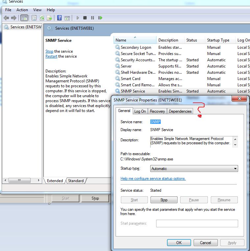The height and width of the screenshot is (251, 250).
Task: Click the Stop Service square icon
Action: click(x=85, y=18)
